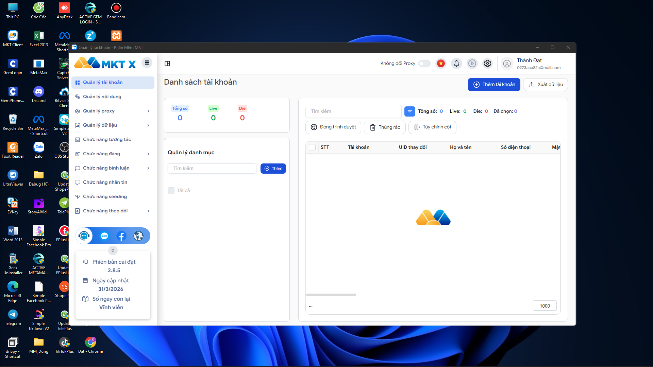Toggle the Không đổi Proxy switch

(424, 64)
